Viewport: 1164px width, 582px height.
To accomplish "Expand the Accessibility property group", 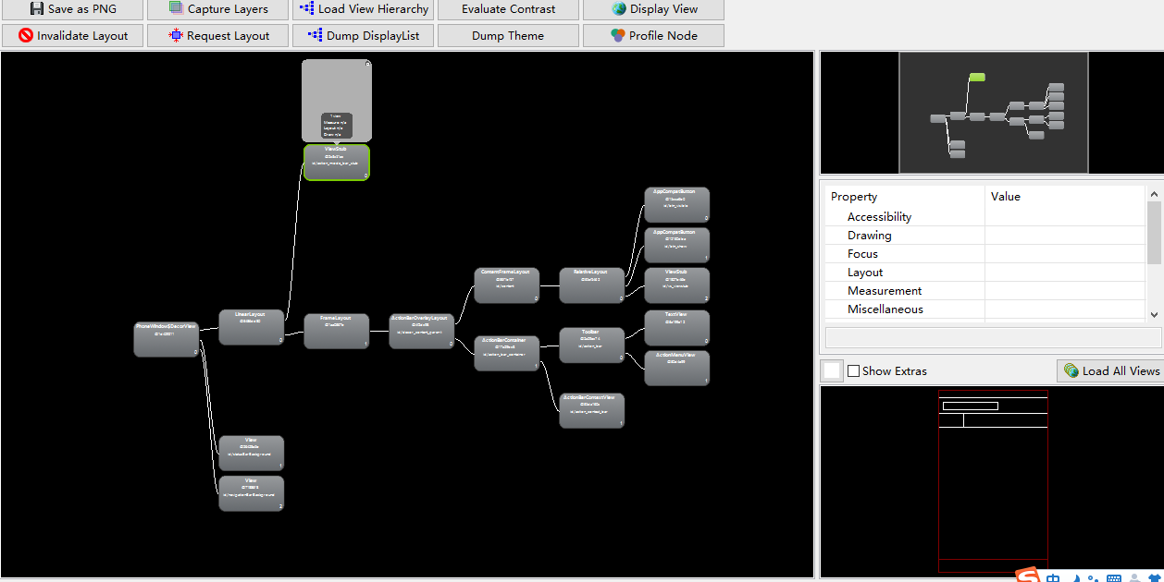I will pyautogui.click(x=879, y=217).
